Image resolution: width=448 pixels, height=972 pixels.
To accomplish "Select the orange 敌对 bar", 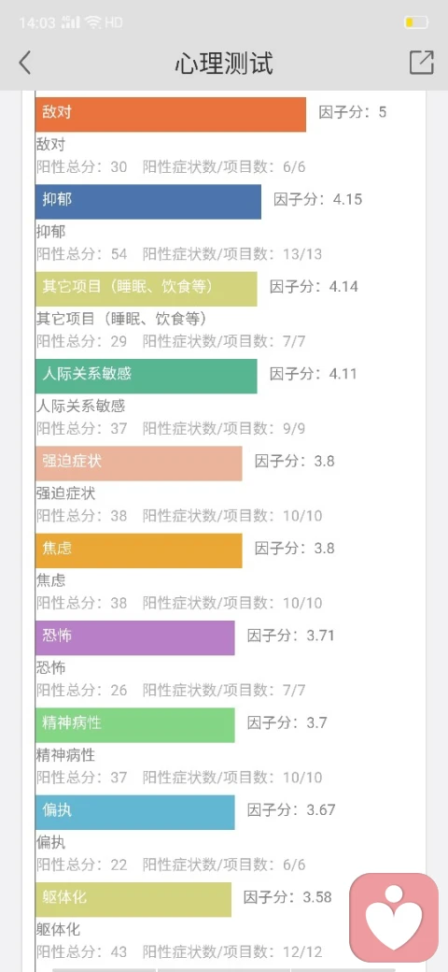I will point(171,114).
